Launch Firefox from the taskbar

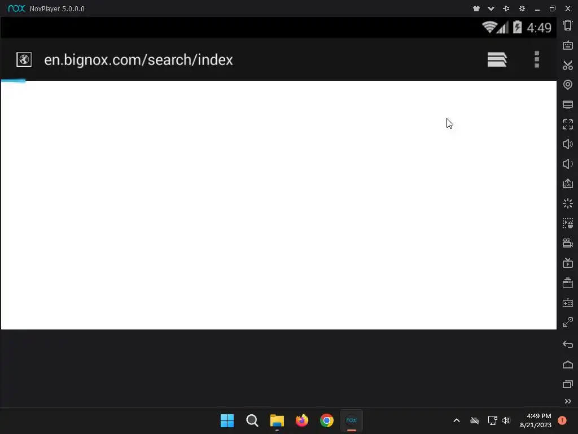click(x=302, y=420)
